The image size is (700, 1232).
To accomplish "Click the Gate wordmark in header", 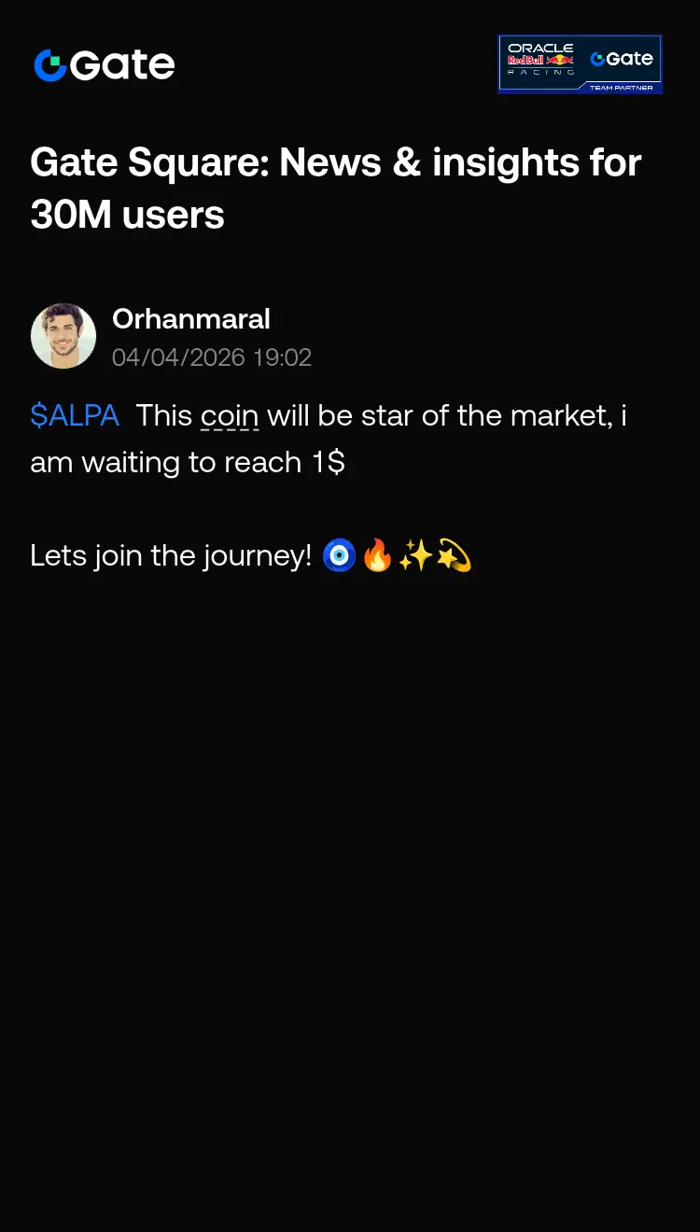I will coord(122,65).
